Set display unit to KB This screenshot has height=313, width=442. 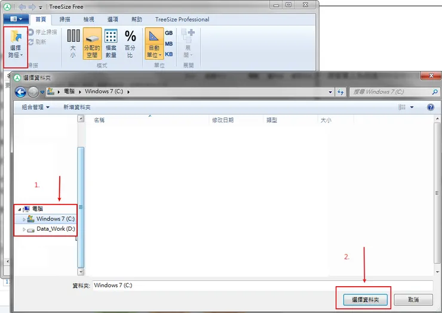(x=169, y=54)
